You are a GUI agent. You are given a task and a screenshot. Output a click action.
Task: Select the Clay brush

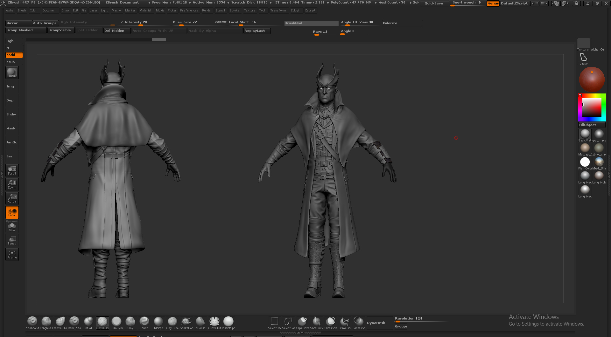(x=130, y=323)
